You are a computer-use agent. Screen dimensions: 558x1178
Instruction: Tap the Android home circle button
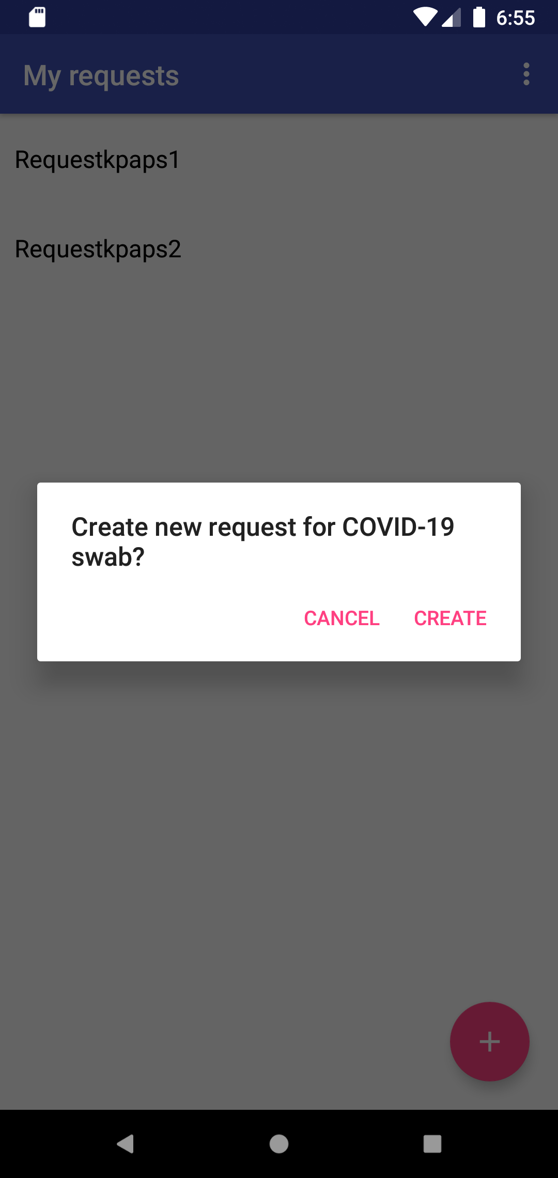tap(279, 1143)
